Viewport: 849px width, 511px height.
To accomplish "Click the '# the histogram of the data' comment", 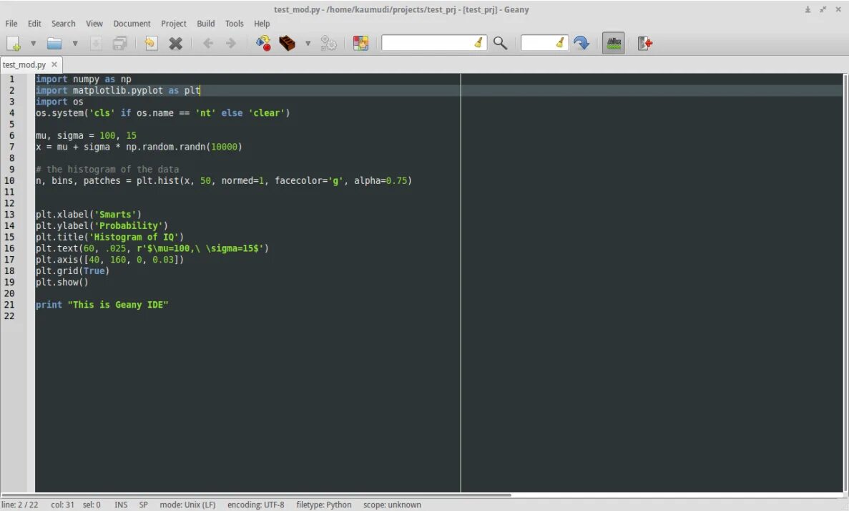I will click(x=107, y=170).
